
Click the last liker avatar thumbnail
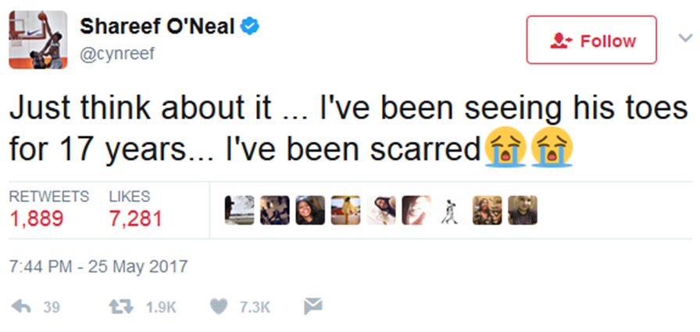[523, 210]
